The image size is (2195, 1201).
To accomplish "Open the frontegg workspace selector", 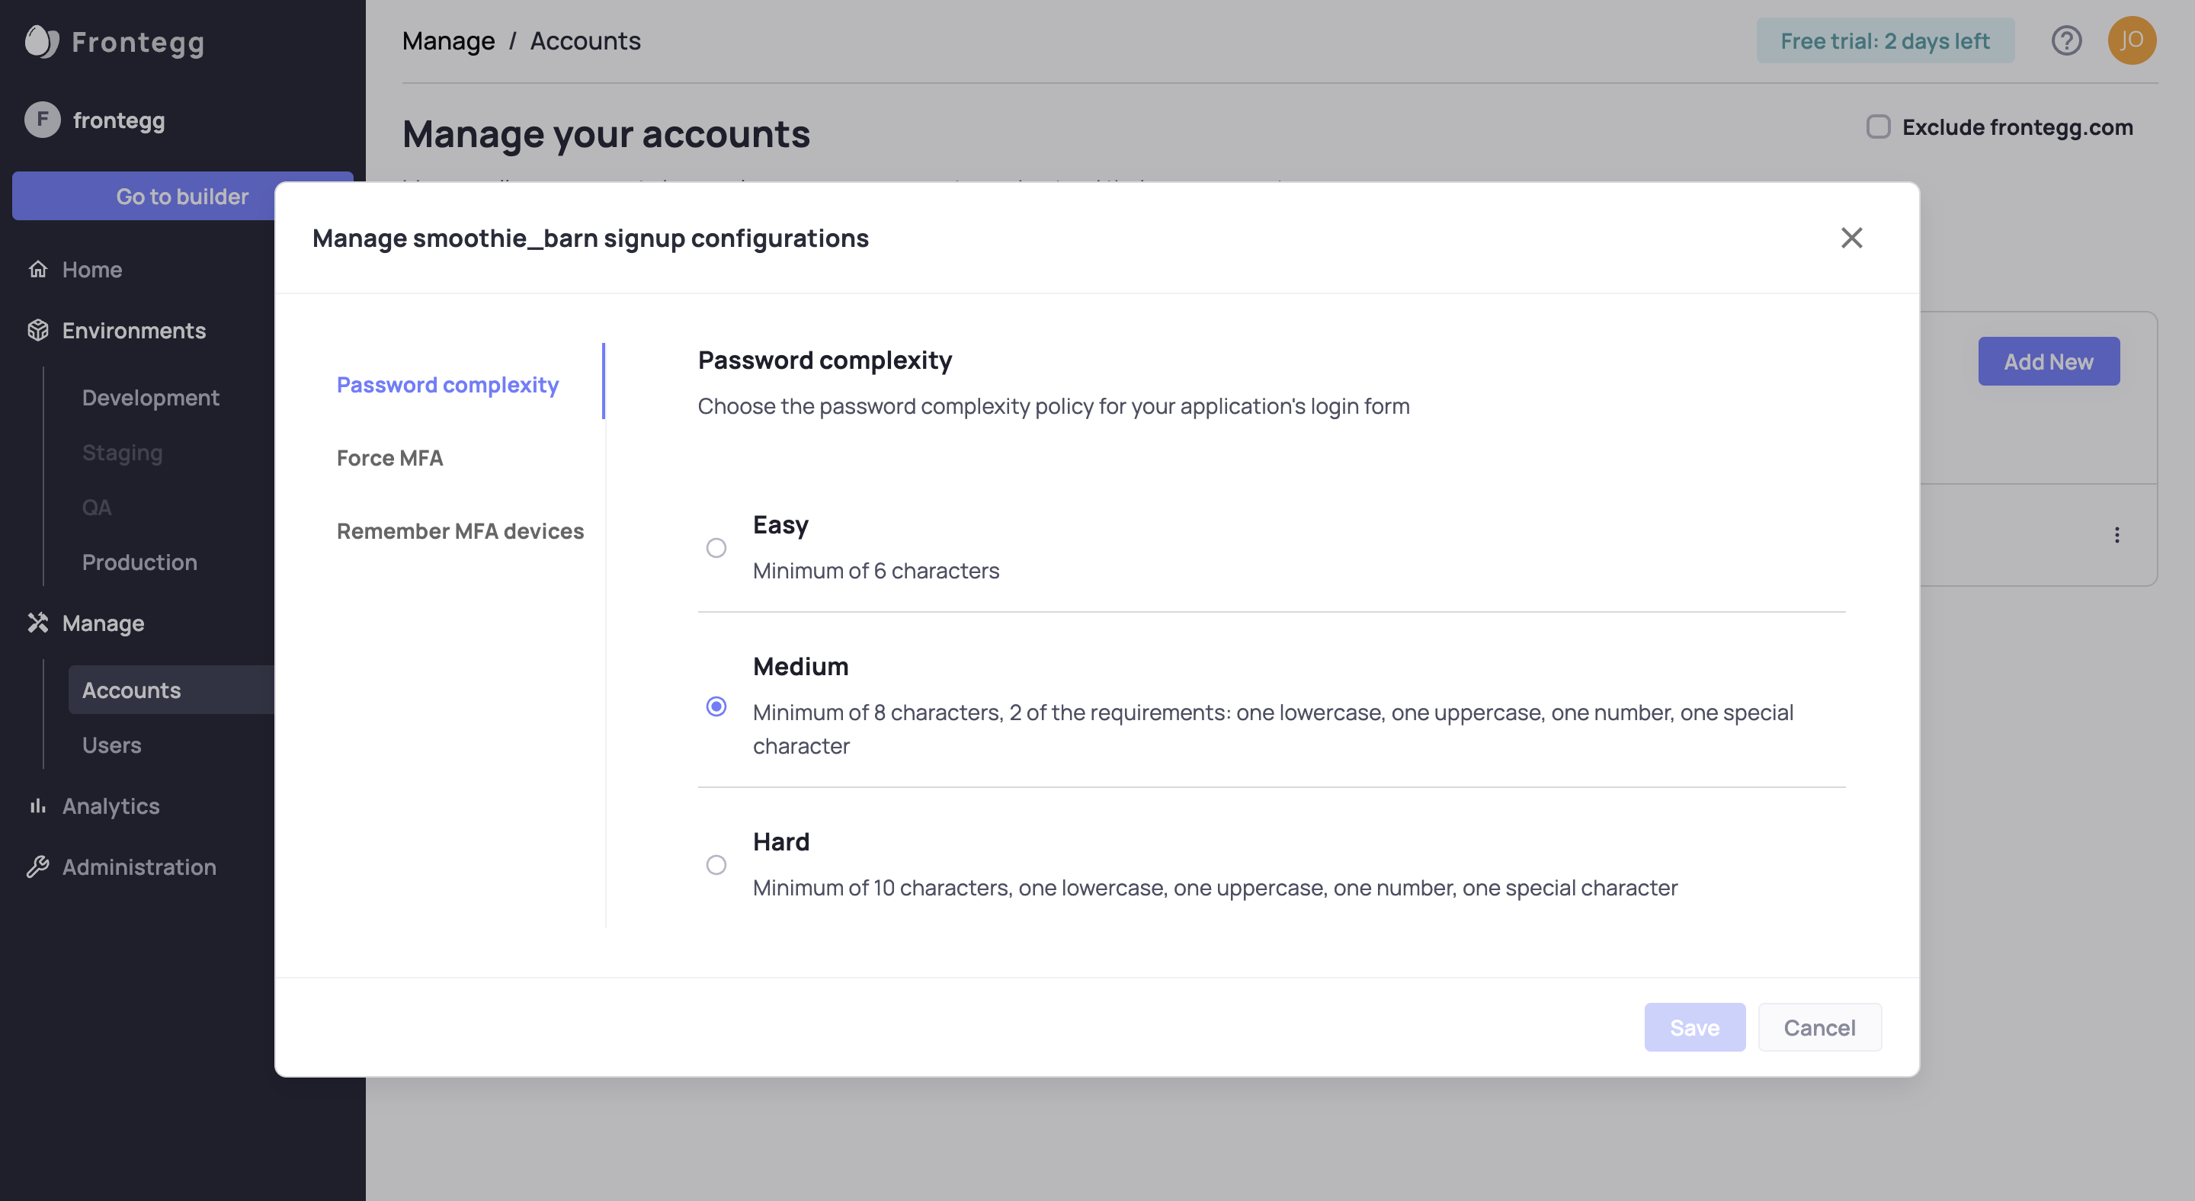I will [x=117, y=120].
